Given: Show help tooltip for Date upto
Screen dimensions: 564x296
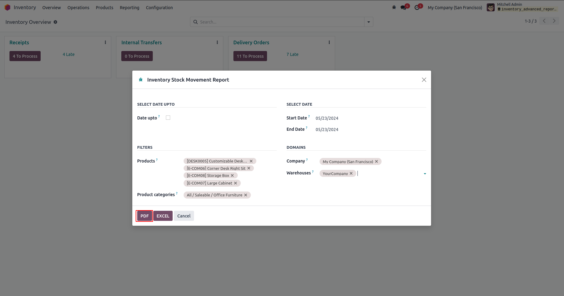Looking at the screenshot, I should [159, 116].
